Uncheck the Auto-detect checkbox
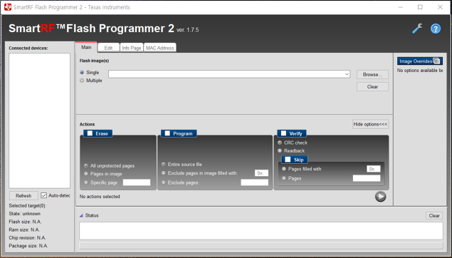 click(x=44, y=195)
